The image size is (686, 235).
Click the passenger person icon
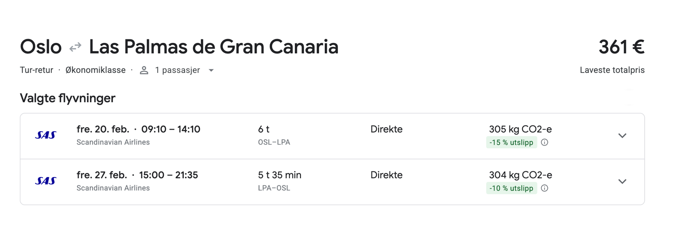click(144, 70)
